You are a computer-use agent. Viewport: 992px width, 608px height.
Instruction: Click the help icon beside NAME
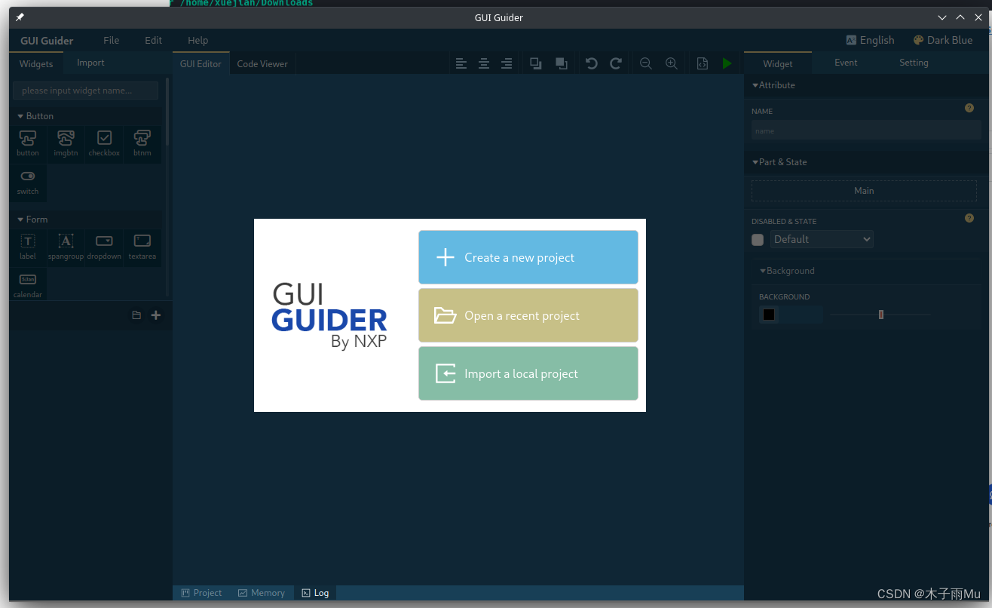click(x=969, y=108)
